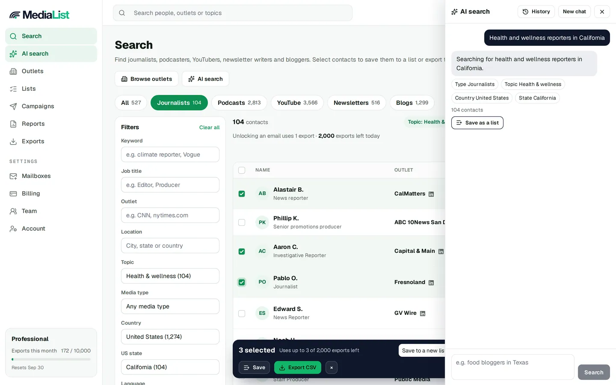The width and height of the screenshot is (616, 385).
Task: Start a New chat
Action: (574, 12)
